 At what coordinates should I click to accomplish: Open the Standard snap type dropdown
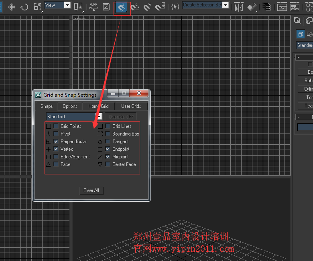pyautogui.click(x=99, y=117)
